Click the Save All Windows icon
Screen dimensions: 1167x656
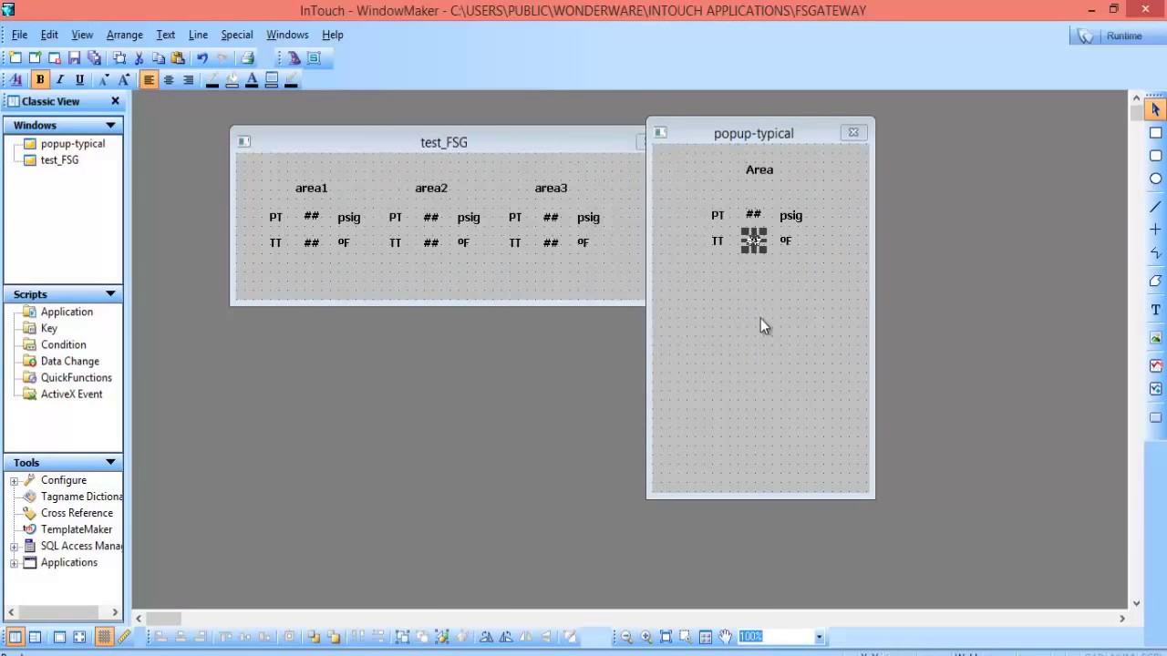click(95, 57)
